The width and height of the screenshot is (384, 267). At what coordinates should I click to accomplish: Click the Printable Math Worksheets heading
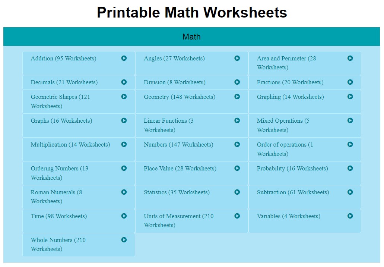pos(192,13)
